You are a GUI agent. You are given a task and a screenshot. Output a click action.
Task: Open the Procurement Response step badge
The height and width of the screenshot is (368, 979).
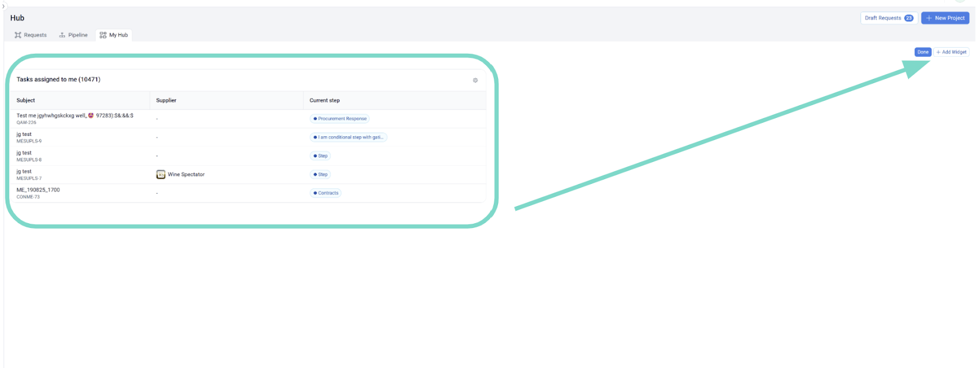340,119
